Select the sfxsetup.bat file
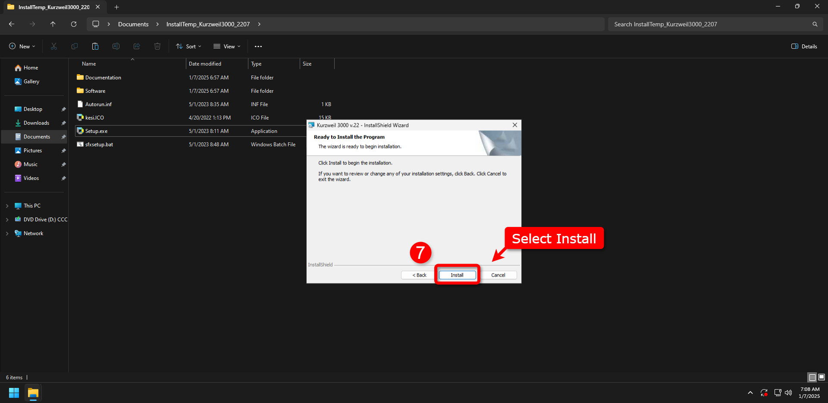The height and width of the screenshot is (403, 828). click(99, 145)
